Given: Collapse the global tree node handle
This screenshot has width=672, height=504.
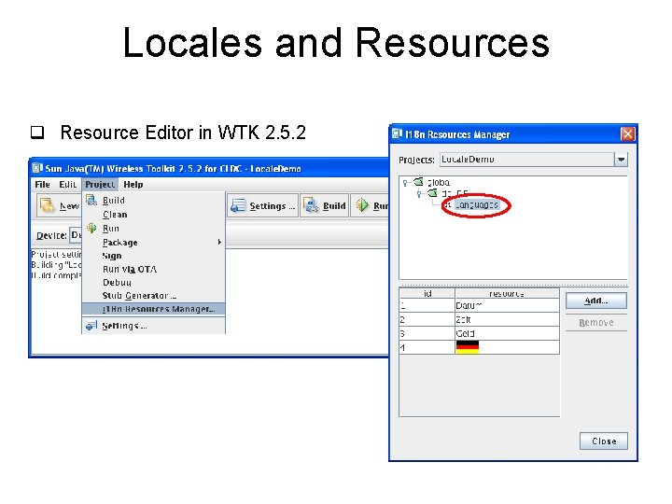Looking at the screenshot, I should pos(405,183).
